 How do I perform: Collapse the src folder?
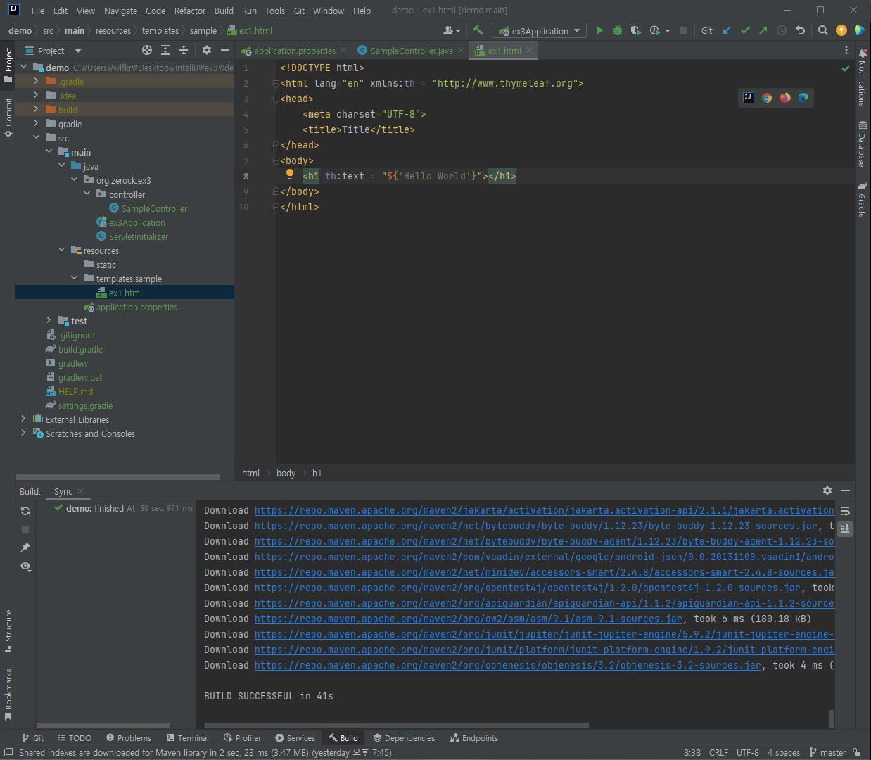(x=36, y=138)
